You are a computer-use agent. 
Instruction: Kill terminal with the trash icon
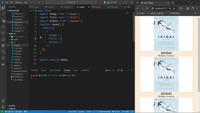pyautogui.click(x=121, y=70)
